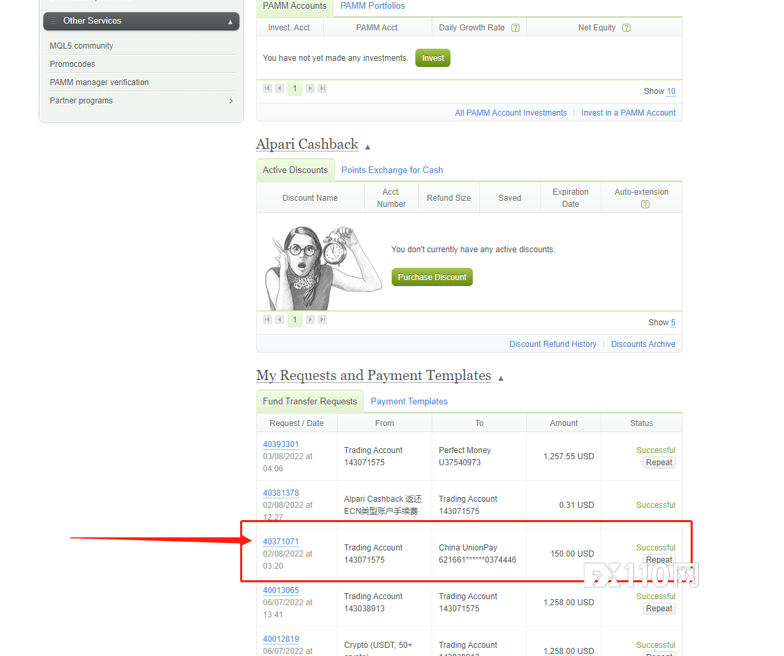Open request 40012819 details
Screen dimensions: 784x656
click(x=281, y=639)
